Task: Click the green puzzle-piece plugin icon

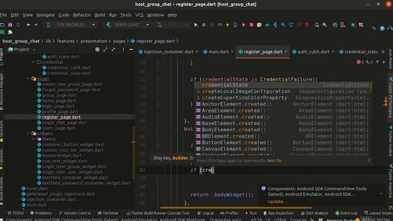Action: coord(10,32)
